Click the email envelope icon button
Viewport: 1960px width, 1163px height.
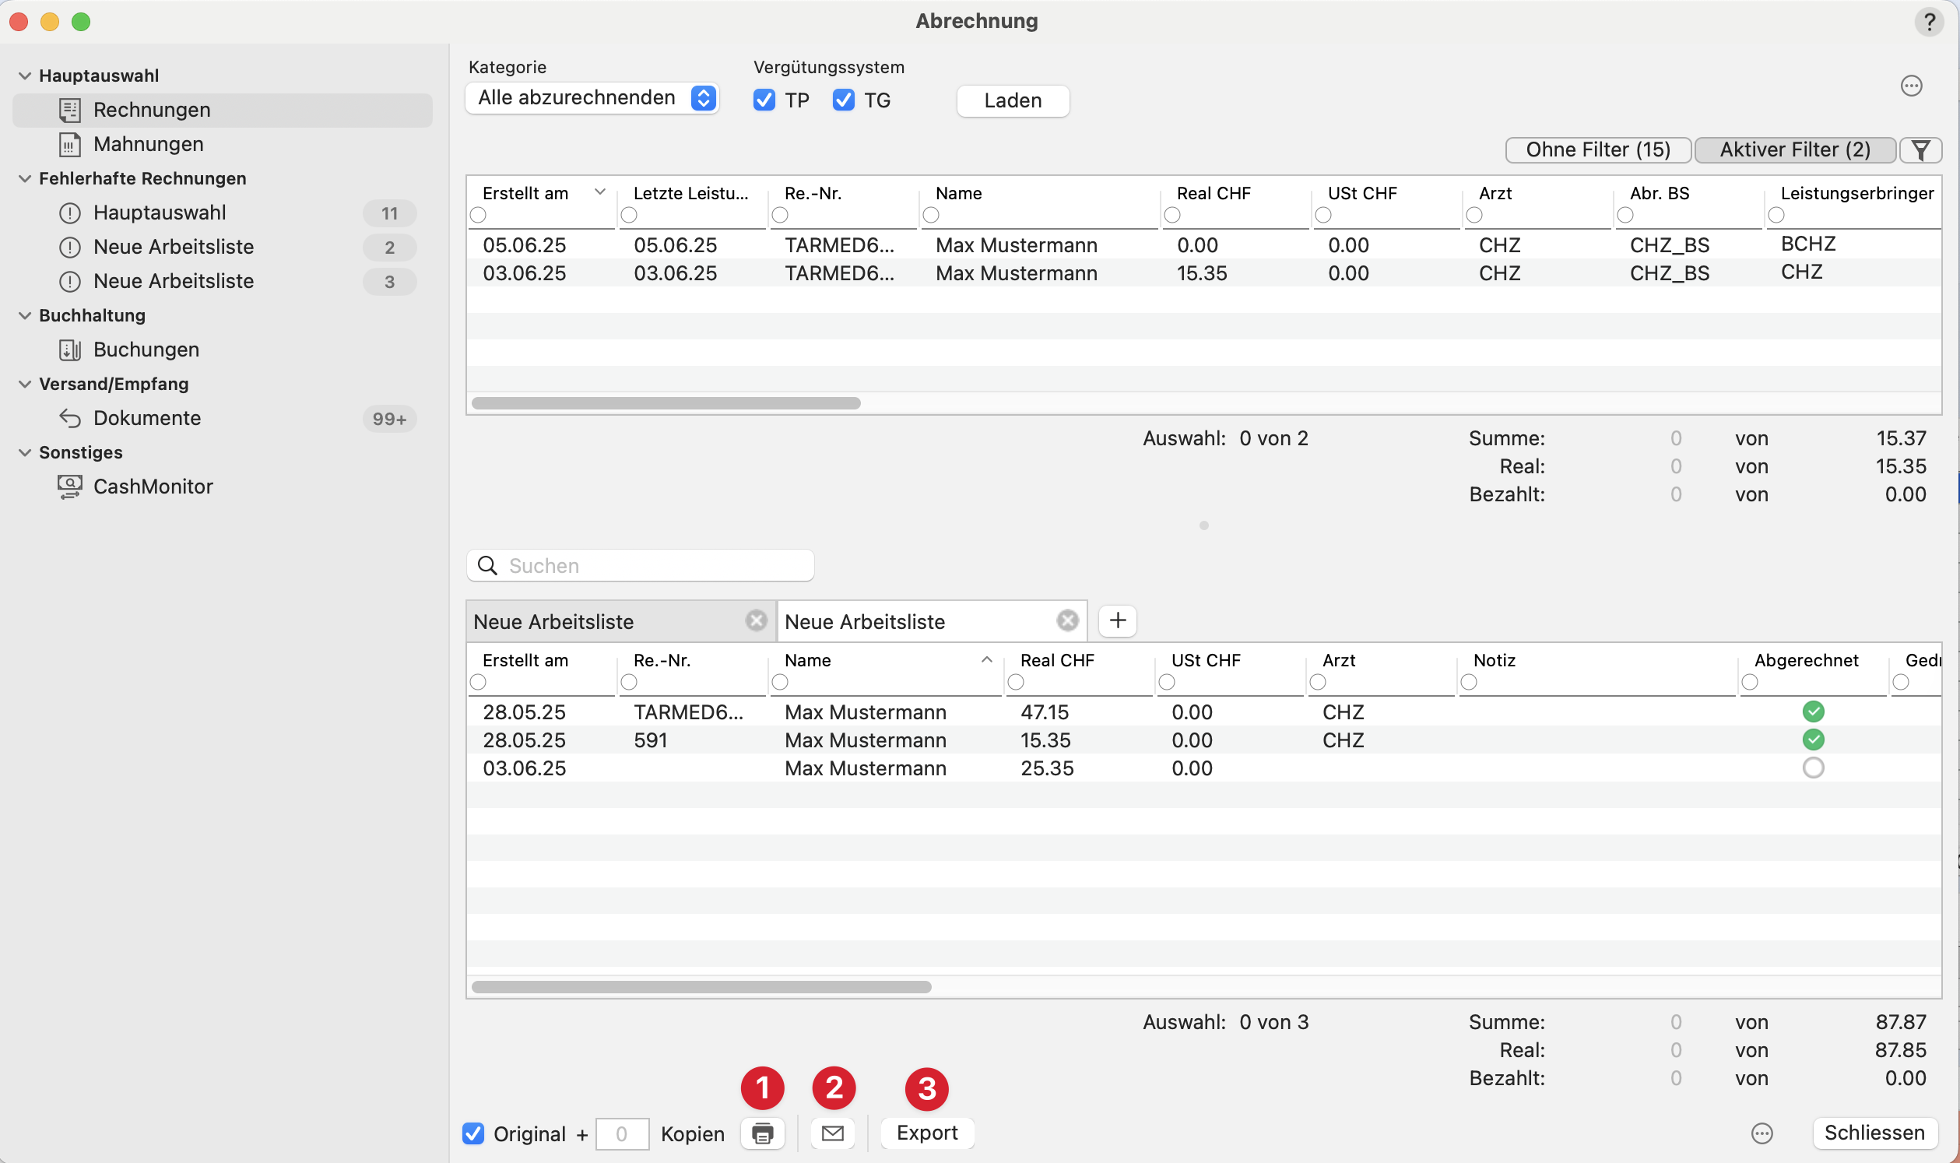pyautogui.click(x=832, y=1133)
